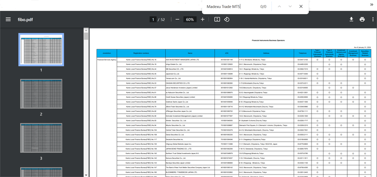Click the fit to page icon

(217, 19)
